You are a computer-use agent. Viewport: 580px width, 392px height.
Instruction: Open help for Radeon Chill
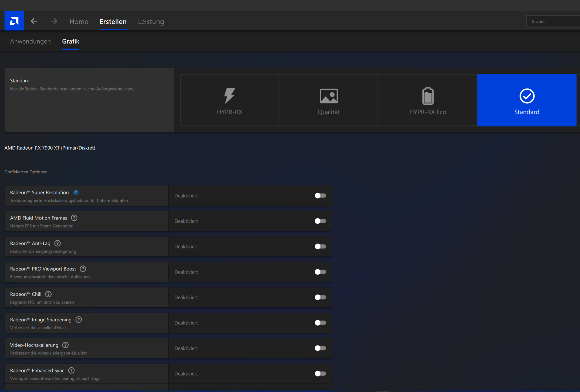click(48, 294)
